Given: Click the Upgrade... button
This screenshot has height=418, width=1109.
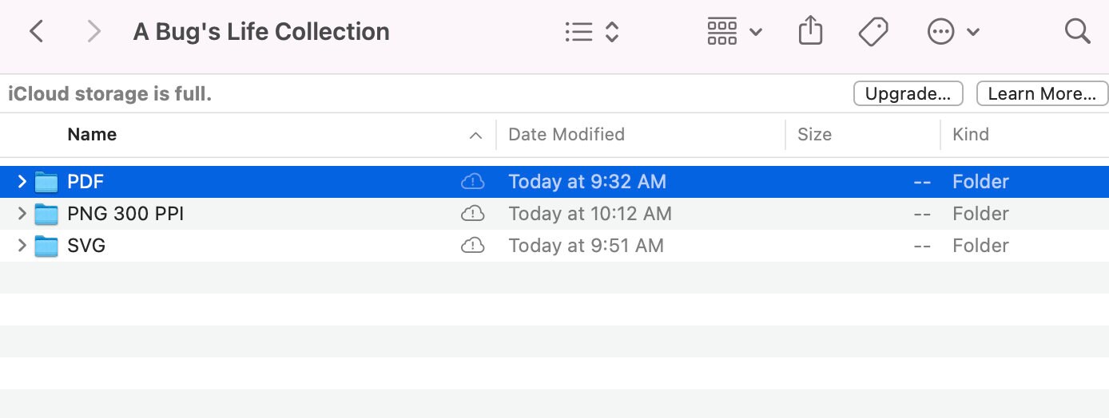Looking at the screenshot, I should click(908, 93).
